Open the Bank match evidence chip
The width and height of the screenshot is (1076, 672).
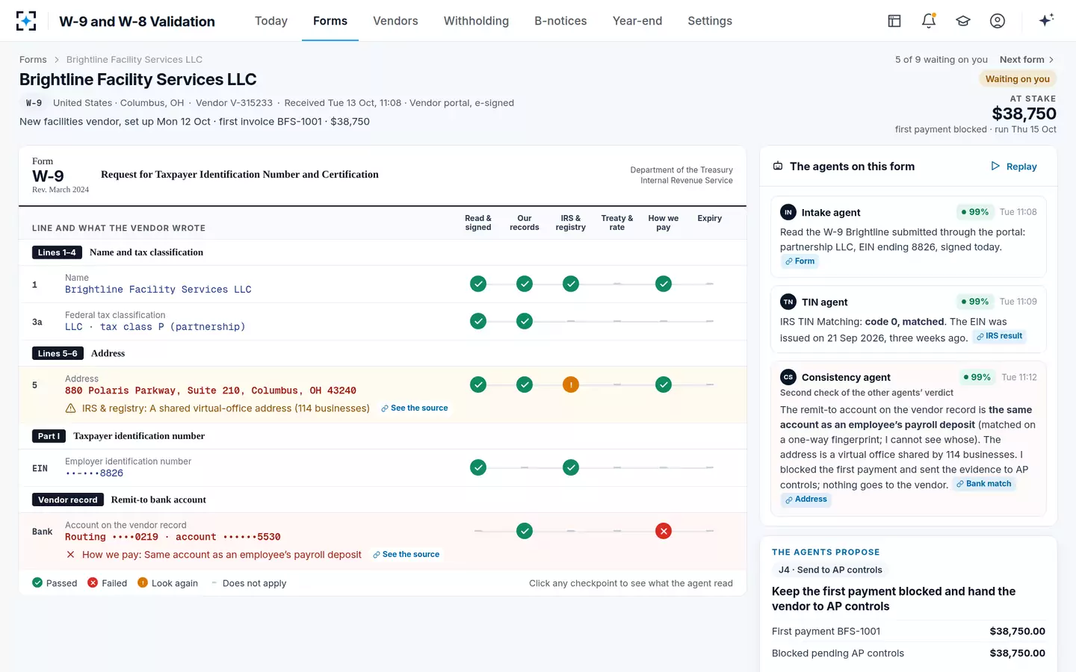point(984,484)
